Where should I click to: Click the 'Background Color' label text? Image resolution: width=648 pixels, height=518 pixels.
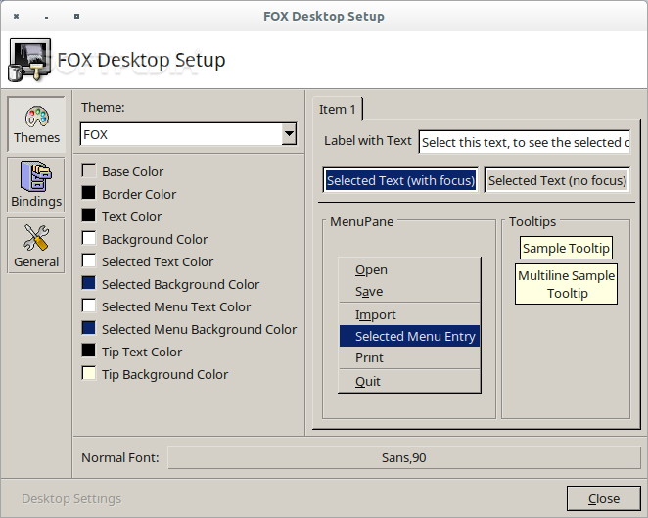click(155, 239)
